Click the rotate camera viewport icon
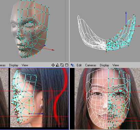Image resolution: width=140 pixels, height=130 pixels. pos(62,65)
